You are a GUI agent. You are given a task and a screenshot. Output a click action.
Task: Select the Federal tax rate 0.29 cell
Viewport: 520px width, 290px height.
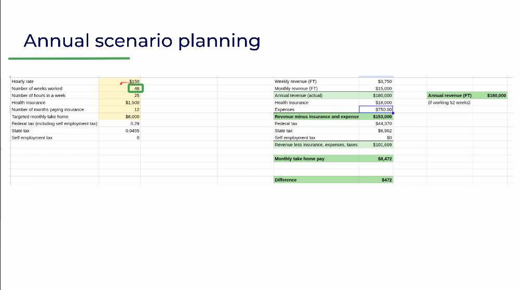point(119,123)
